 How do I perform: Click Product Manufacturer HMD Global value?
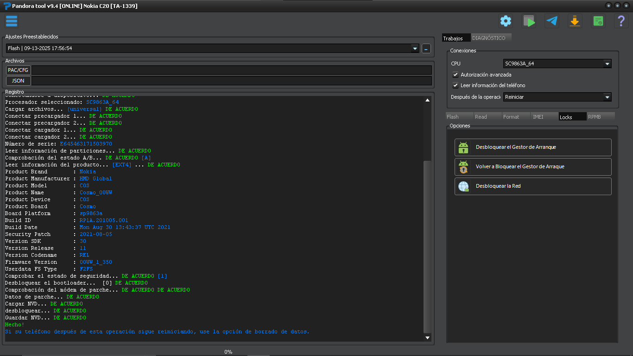96,179
